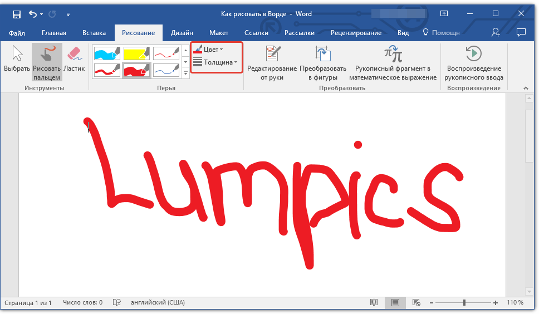Image resolution: width=539 pixels, height=314 pixels.
Task: Click Редактирование от руки button
Action: 272,63
